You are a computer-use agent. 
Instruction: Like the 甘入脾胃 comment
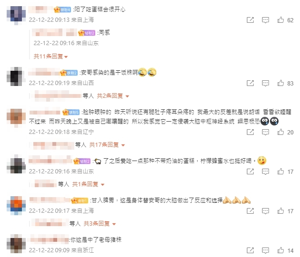pyautogui.click(x=280, y=211)
